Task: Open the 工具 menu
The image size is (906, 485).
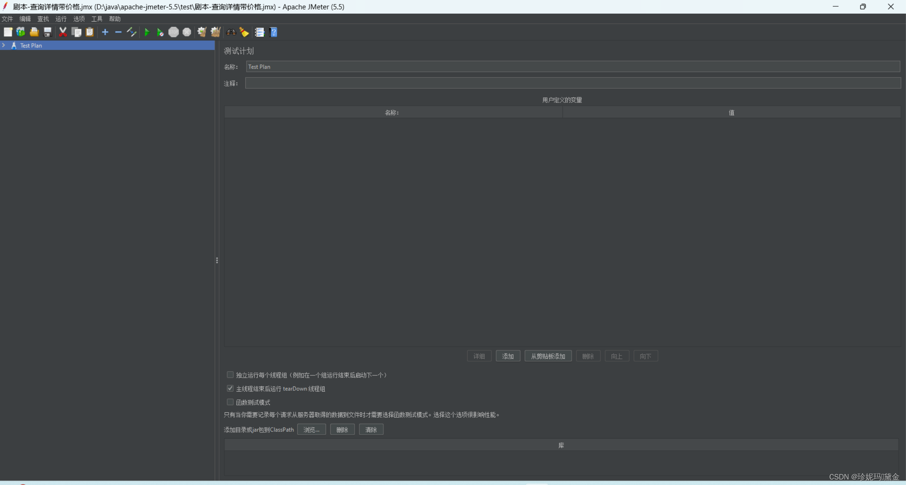Action: click(x=97, y=19)
